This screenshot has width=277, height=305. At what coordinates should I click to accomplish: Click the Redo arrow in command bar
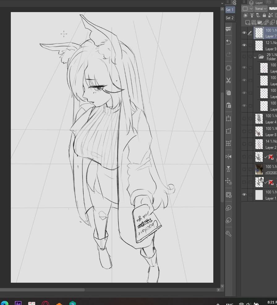[228, 55]
